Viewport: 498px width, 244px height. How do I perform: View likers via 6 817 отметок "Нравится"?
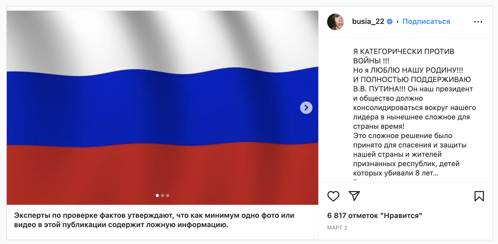[375, 215]
